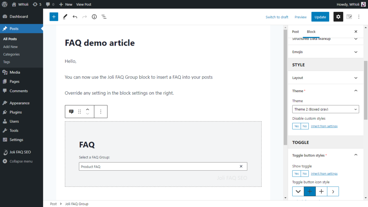368x207 pixels.
Task: Clear the Product FAQ selection with the X
Action: tap(241, 166)
